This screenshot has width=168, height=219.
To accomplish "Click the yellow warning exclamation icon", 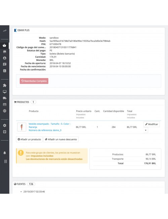I will (x=21, y=153).
